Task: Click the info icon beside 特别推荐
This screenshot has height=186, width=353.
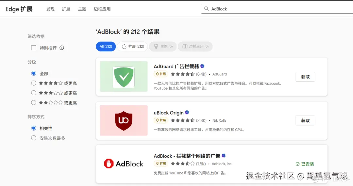Action: (62, 48)
